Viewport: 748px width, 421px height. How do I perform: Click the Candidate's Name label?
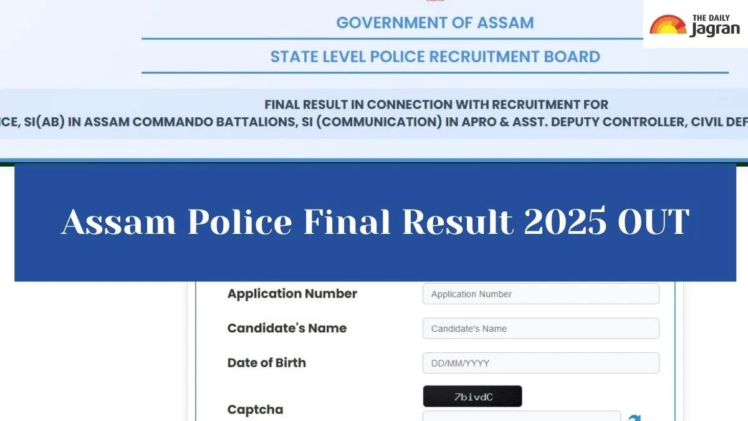(287, 328)
